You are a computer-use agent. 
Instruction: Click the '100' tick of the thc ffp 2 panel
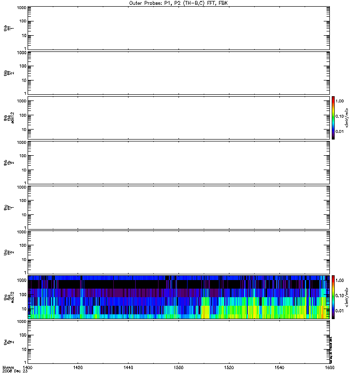[x=23, y=335]
